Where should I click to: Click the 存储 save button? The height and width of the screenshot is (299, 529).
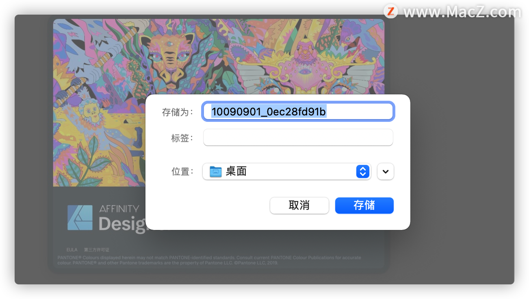point(364,205)
